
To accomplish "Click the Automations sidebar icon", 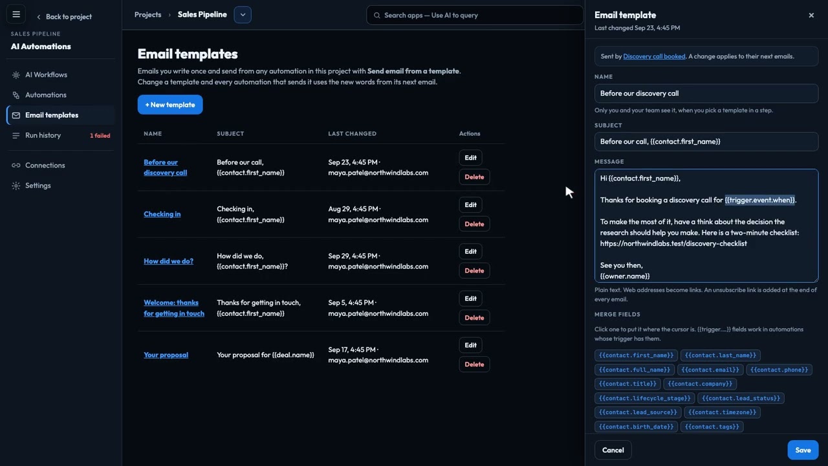I will (x=16, y=95).
